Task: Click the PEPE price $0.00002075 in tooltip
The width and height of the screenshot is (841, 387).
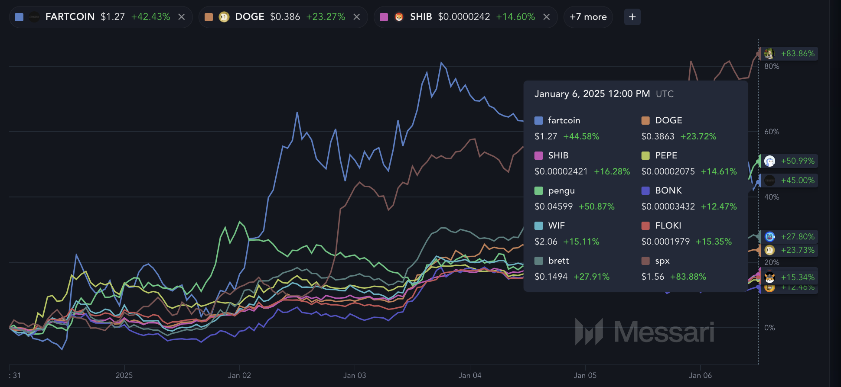Action: [x=668, y=171]
